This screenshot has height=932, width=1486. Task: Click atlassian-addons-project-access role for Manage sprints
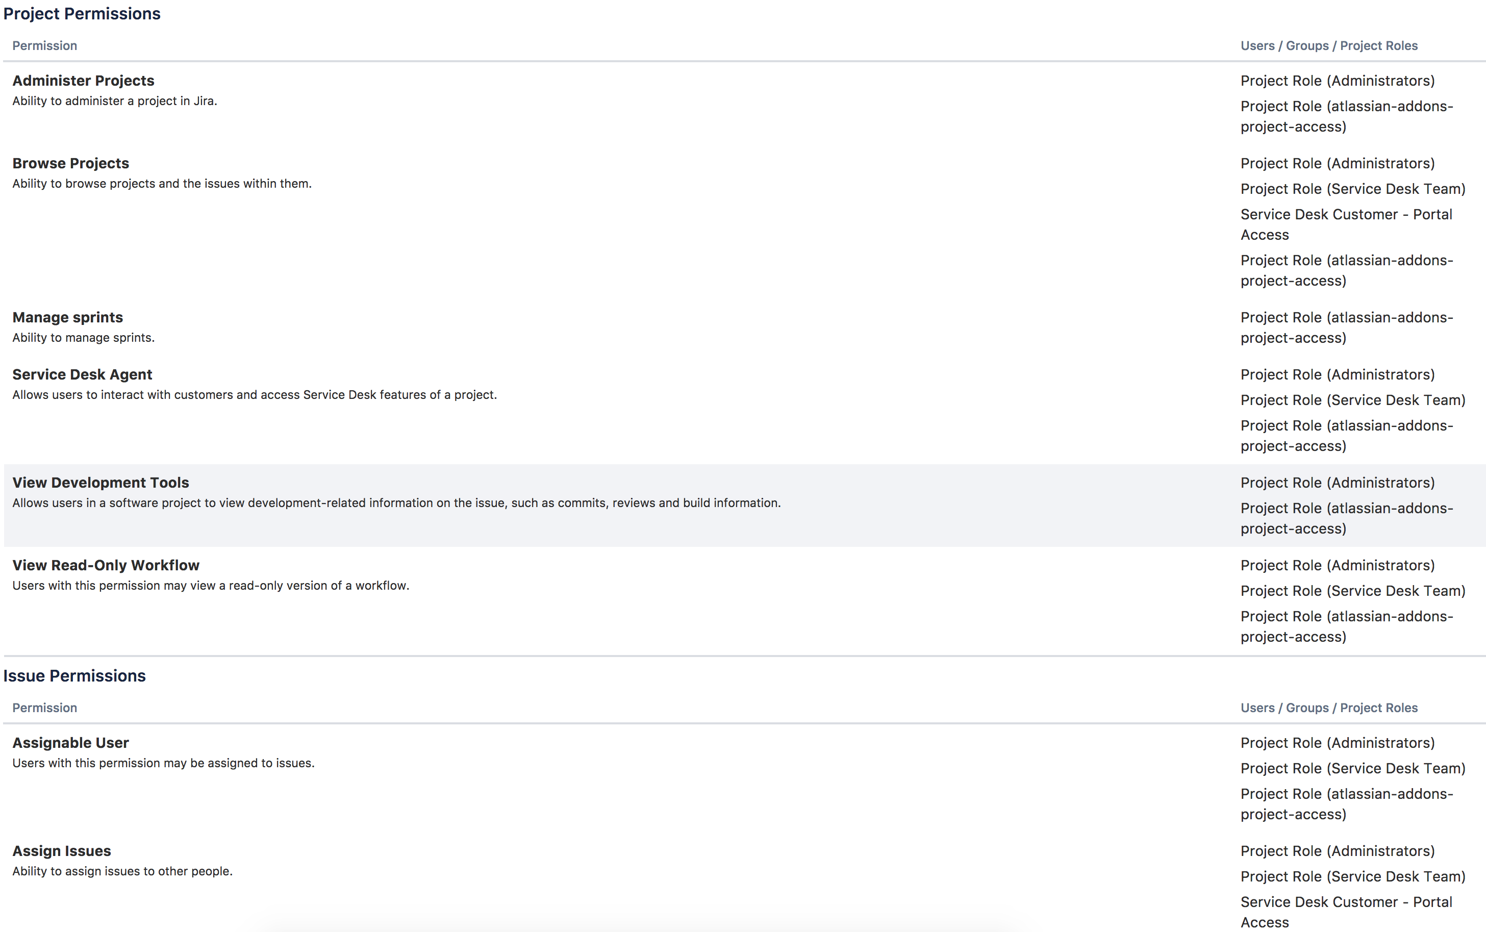click(1347, 328)
